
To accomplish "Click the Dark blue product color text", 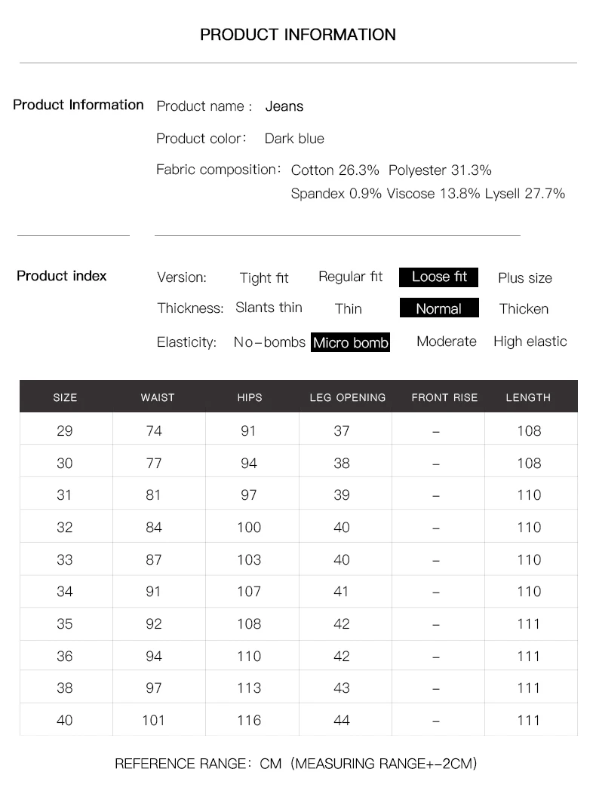I will (x=294, y=139).
